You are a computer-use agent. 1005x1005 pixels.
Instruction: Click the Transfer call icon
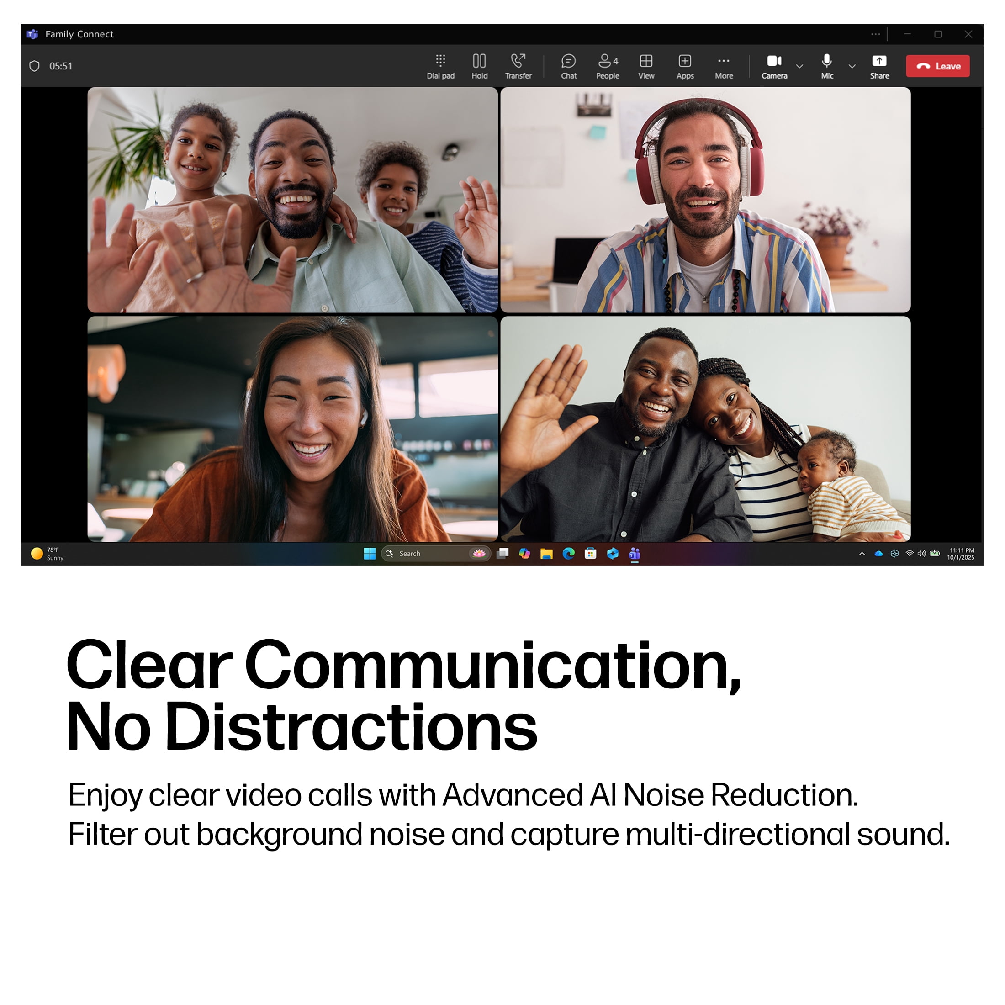pos(518,66)
